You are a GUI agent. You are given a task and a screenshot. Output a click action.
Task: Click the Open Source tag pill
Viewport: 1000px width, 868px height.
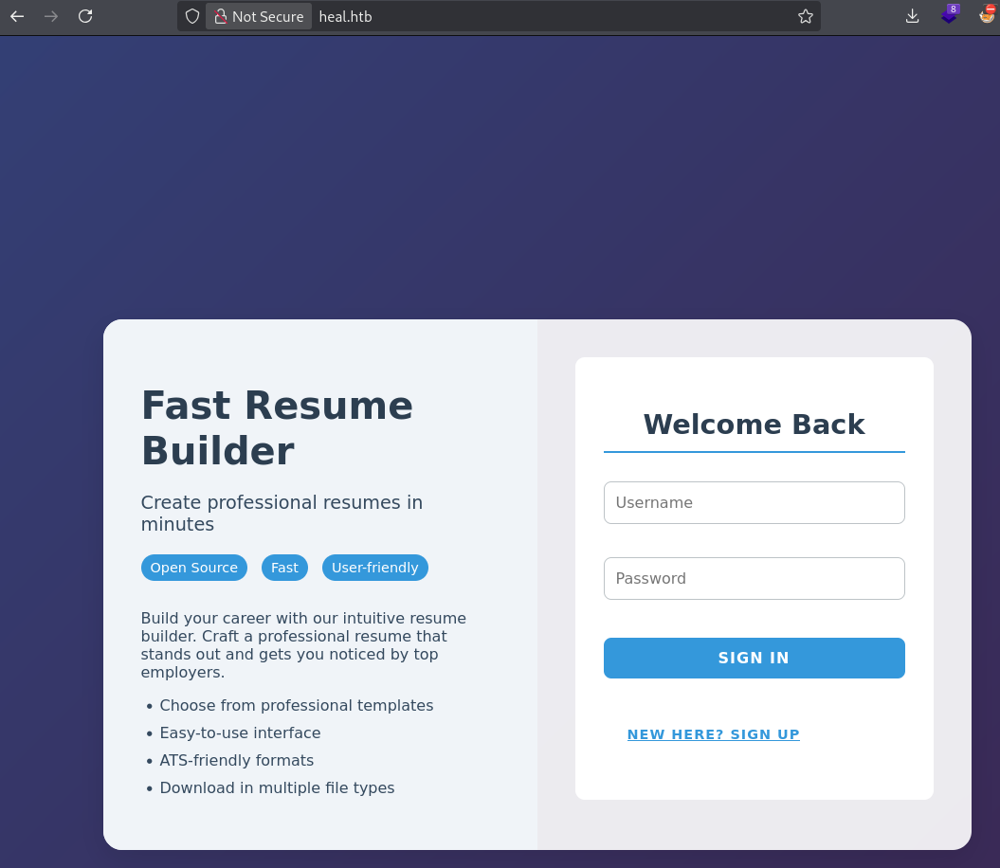[193, 568]
